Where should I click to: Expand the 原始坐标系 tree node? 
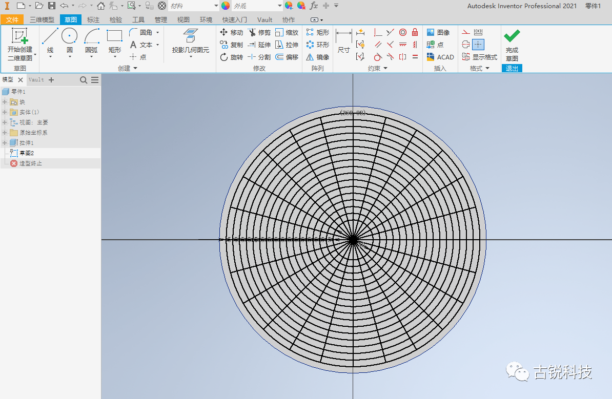(x=5, y=133)
